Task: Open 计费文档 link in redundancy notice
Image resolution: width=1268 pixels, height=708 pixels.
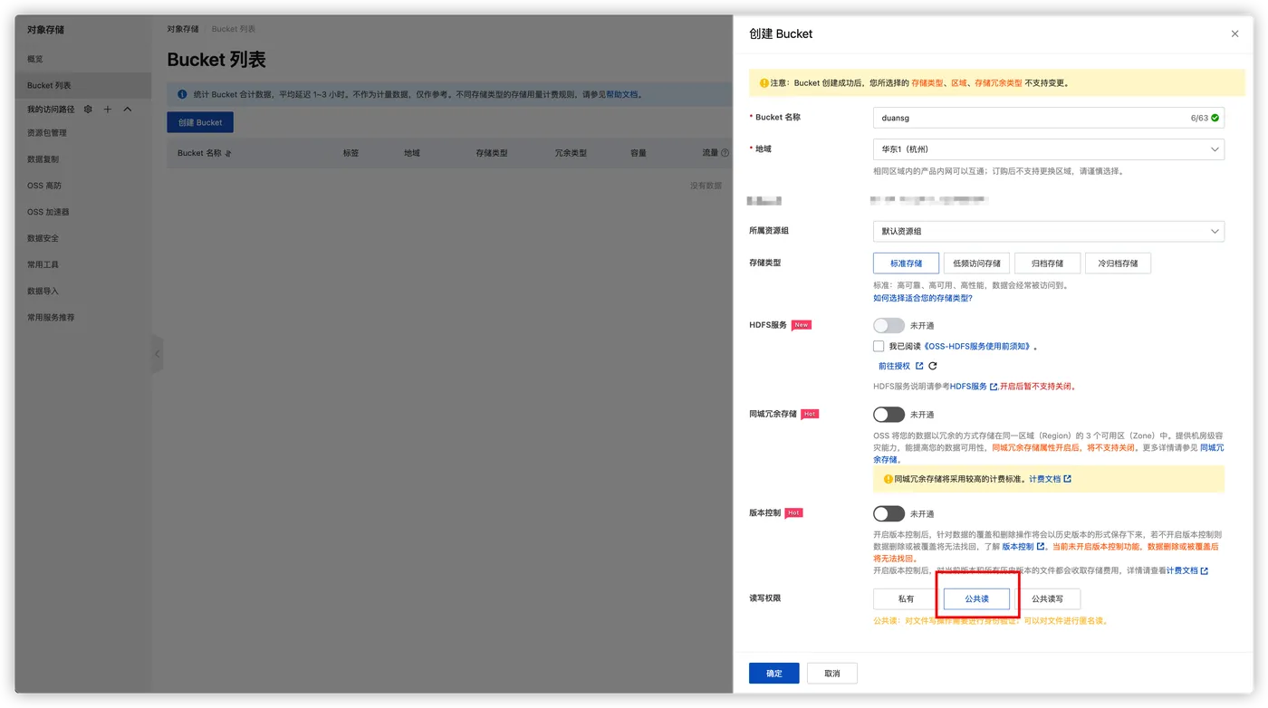Action: [x=1044, y=479]
